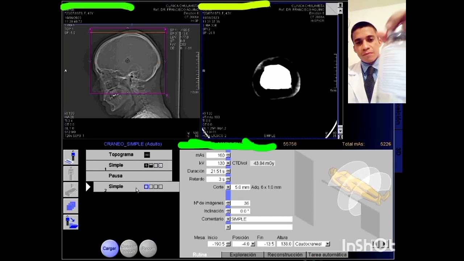Click the Duración value field
464x261 pixels.
[x=216, y=171]
